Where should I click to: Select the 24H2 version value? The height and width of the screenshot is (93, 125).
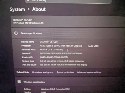pos(43,92)
